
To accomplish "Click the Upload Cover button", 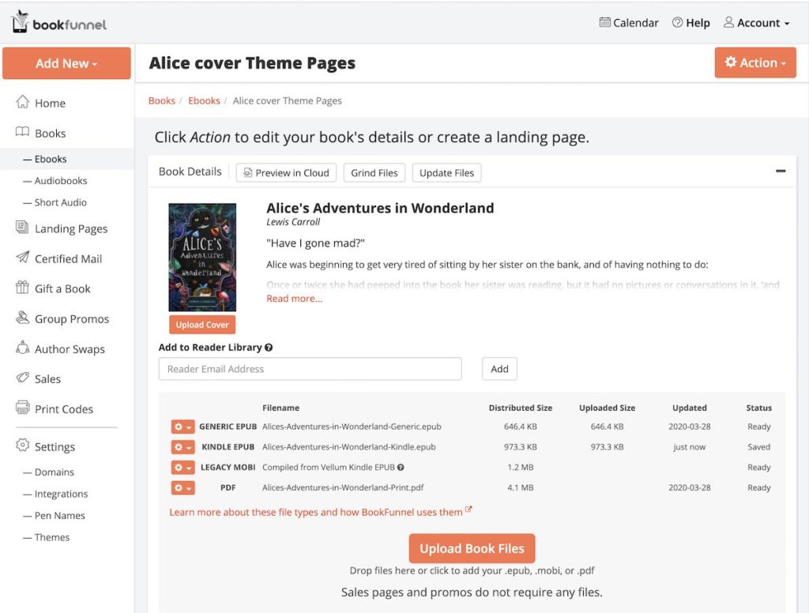I will click(202, 325).
